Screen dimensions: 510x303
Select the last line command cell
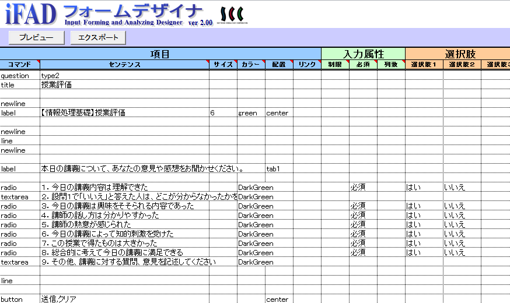coord(20,281)
